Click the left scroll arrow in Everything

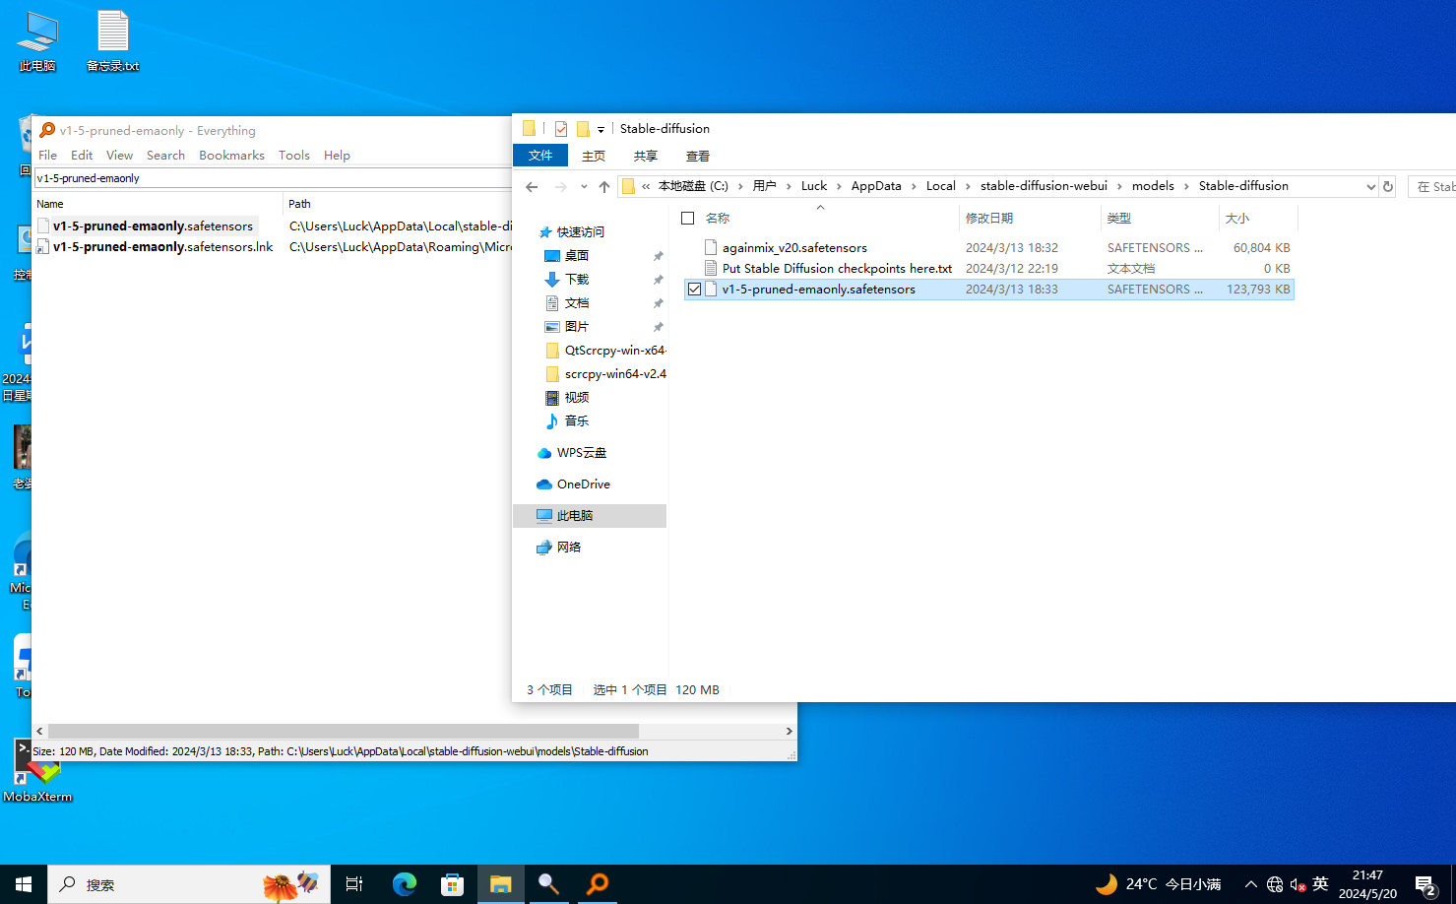(39, 731)
